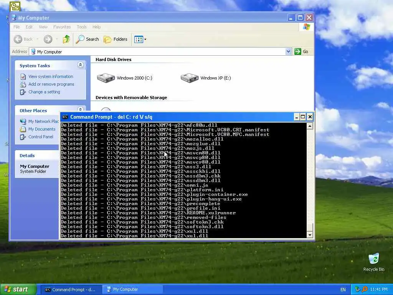Open the Edit menu
The image size is (393, 295).
tap(29, 27)
